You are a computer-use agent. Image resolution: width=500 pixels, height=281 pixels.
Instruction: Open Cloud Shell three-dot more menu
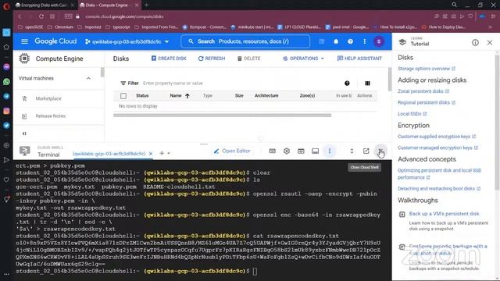pyautogui.click(x=330, y=151)
